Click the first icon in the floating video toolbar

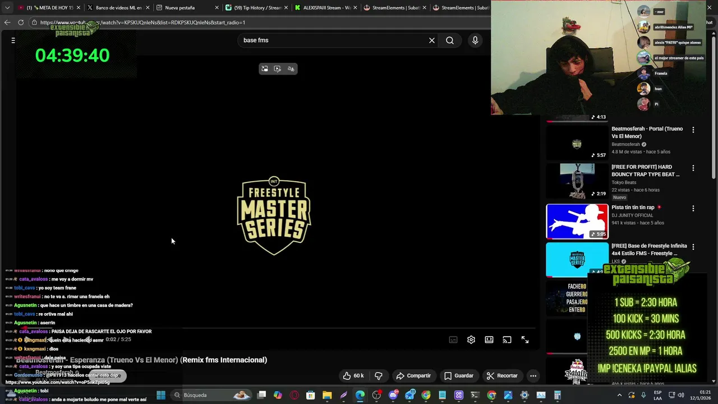[x=265, y=68]
